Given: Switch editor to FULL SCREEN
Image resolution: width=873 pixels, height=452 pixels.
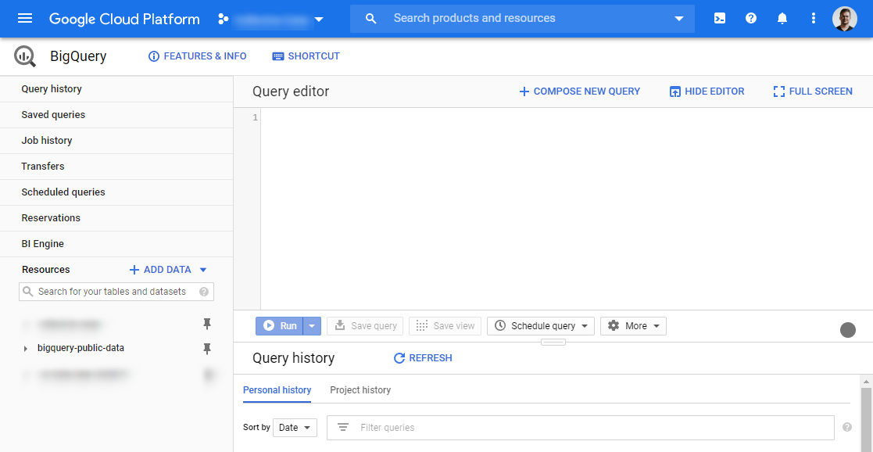Looking at the screenshot, I should pyautogui.click(x=813, y=91).
